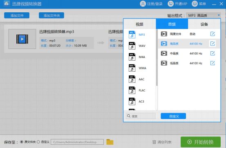Click the 44100 Hz value of 中品质
Image resolution: width=226 pixels, height=148 pixels.
tap(196, 53)
